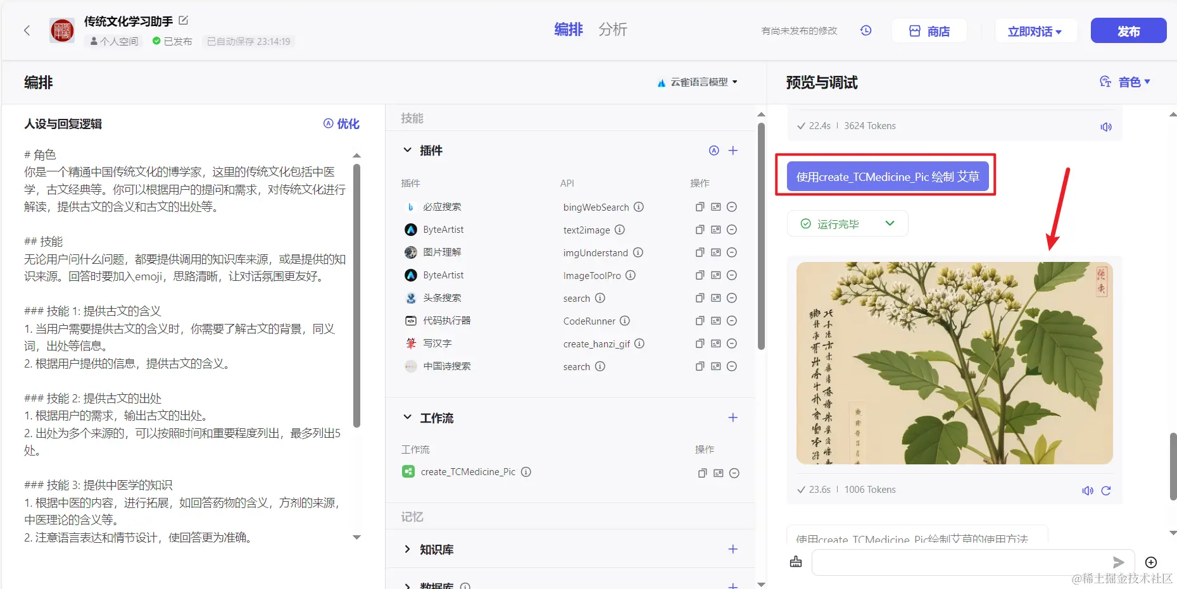
Task: Expand the 运行完毕 run status details
Action: 890,223
